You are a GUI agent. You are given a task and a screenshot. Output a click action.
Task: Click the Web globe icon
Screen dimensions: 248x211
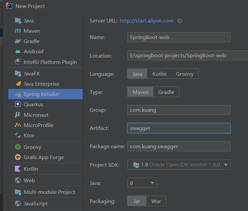[x=18, y=180]
